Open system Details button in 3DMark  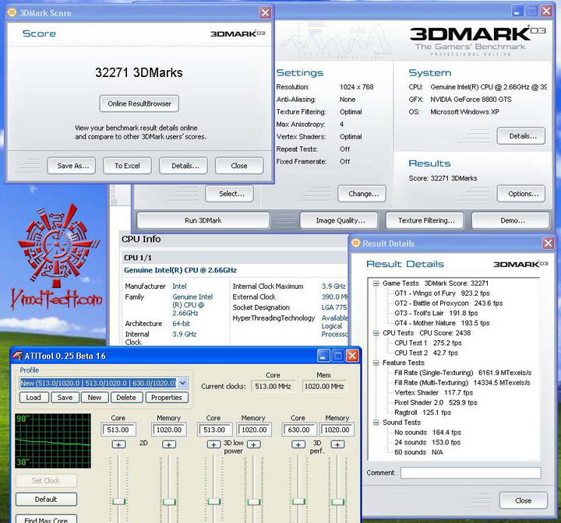[521, 136]
